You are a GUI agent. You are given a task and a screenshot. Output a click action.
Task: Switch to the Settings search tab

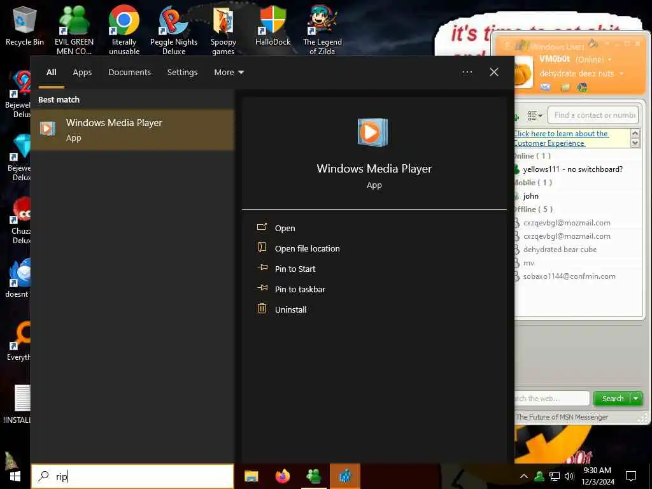182,73
